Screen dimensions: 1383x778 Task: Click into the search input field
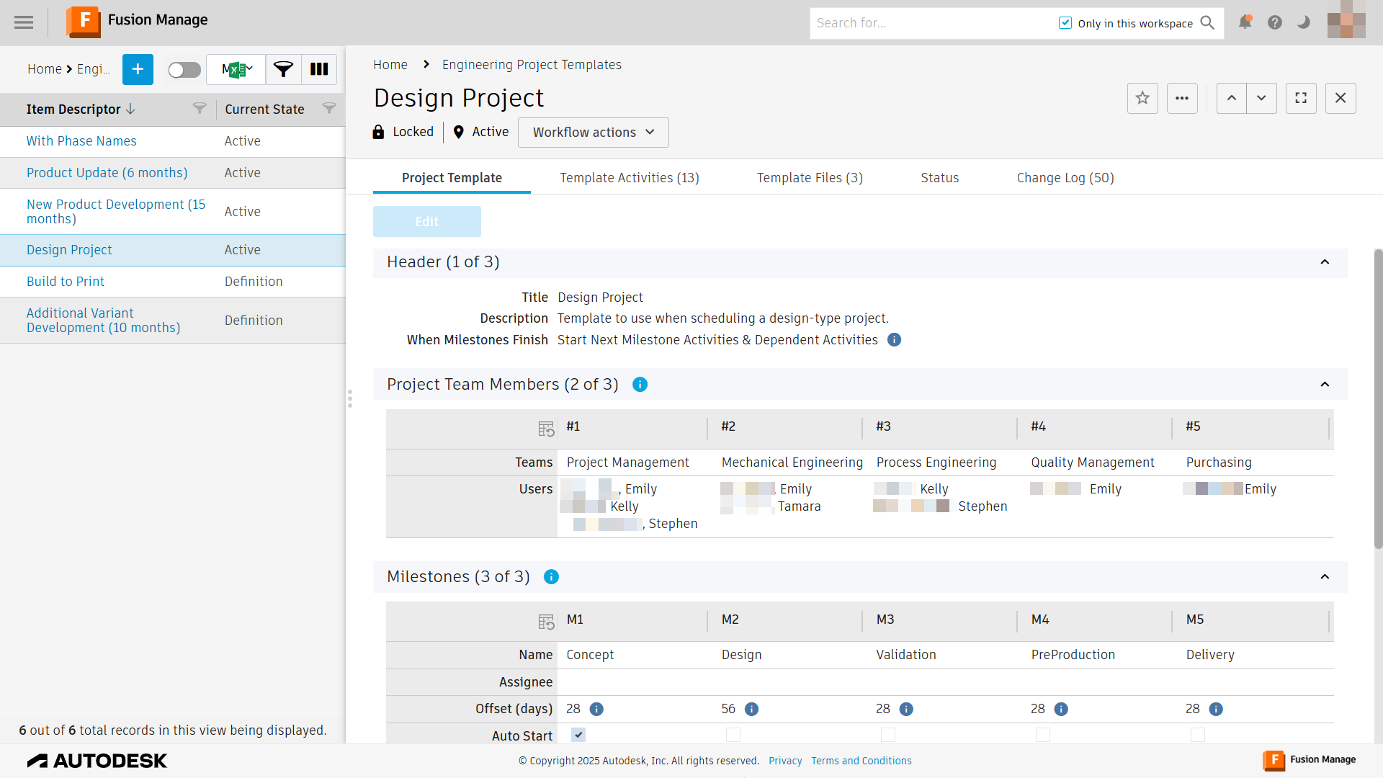pyautogui.click(x=929, y=23)
